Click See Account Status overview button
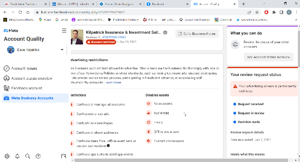Image resolution: width=300 pixels, height=162 pixels. [268, 57]
